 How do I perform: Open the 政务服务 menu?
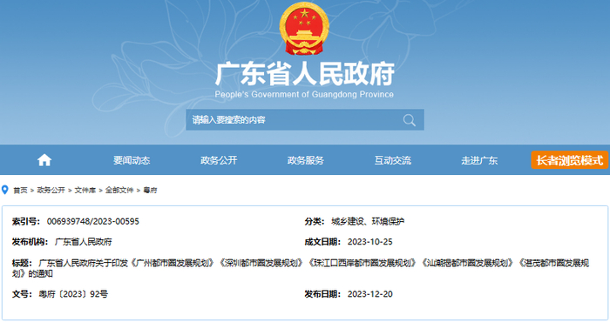(x=305, y=160)
